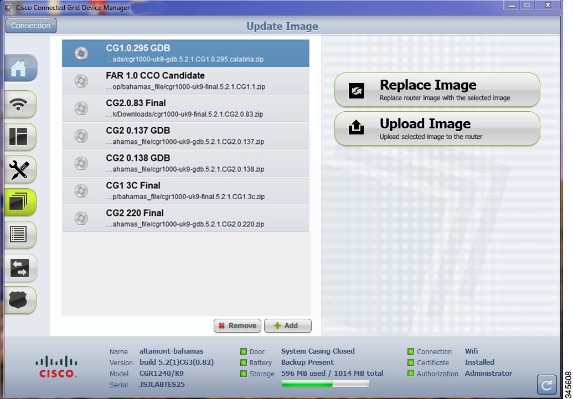Viewport: 573px width, 399px height.
Task: Open the lined list sidebar icon
Action: tap(20, 235)
